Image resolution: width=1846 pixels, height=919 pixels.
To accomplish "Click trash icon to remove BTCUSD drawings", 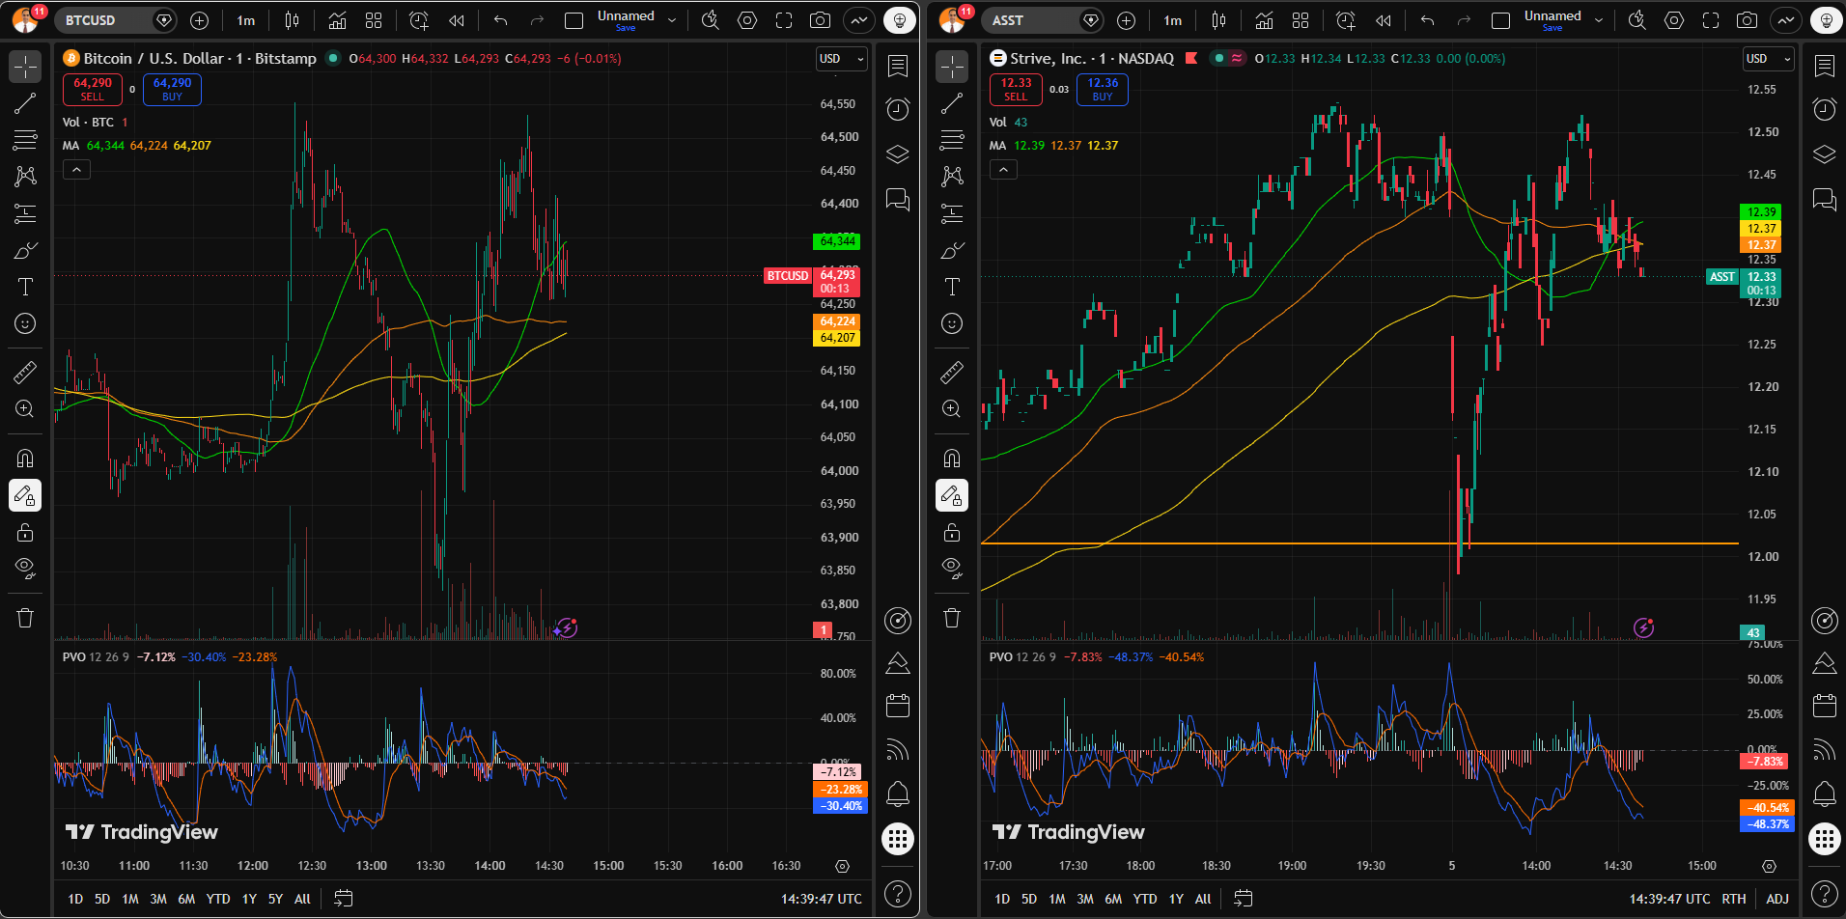I will coord(25,618).
